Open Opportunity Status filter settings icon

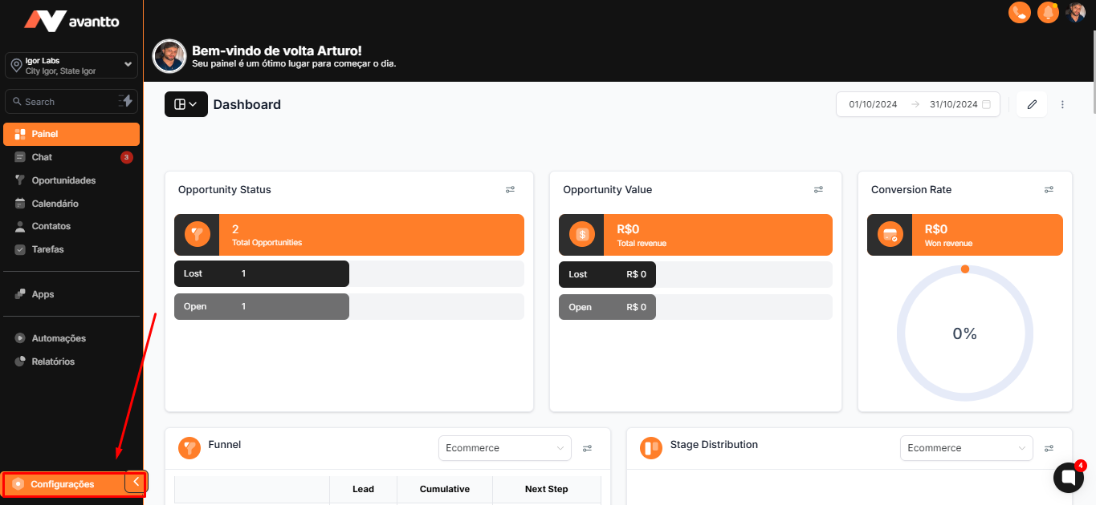(x=510, y=190)
